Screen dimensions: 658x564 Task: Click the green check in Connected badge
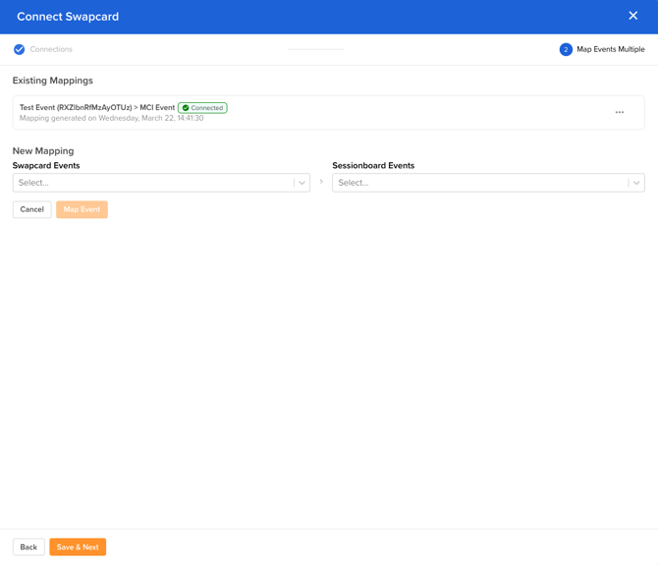(186, 108)
